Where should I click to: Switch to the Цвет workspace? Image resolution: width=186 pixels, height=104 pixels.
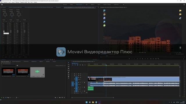pos(87,5)
